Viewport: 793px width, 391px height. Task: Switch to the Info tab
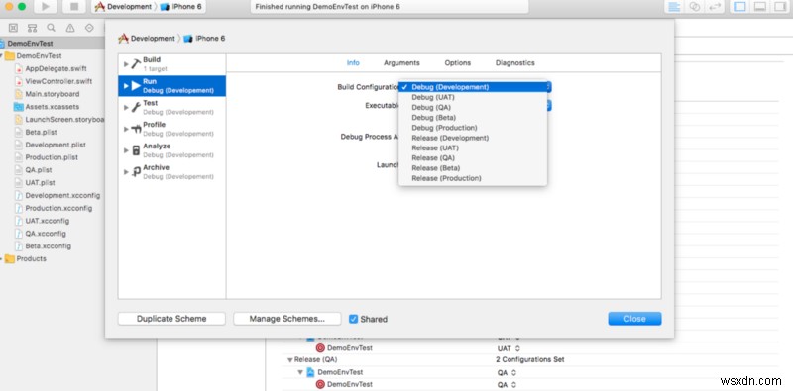click(353, 63)
